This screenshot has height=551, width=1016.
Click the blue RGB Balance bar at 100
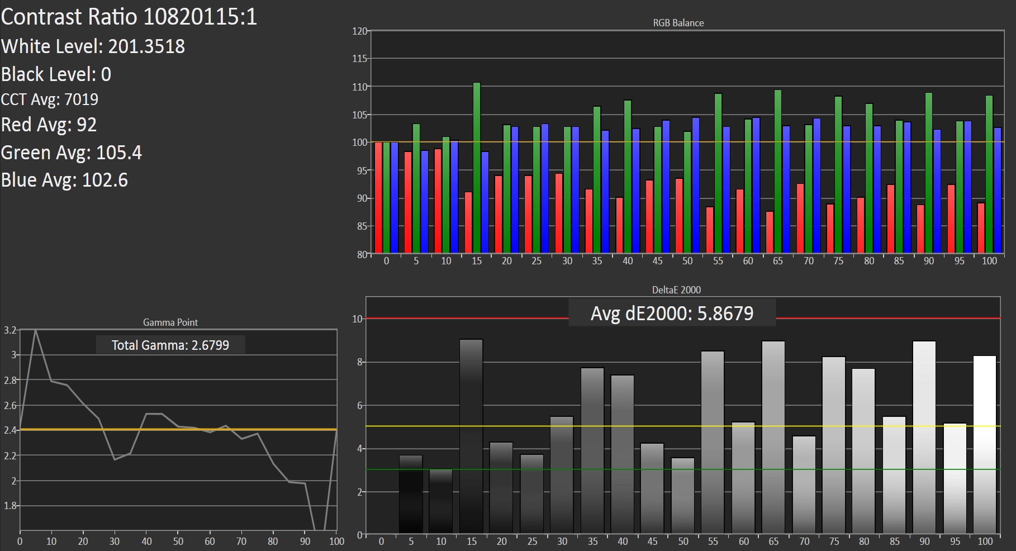tap(998, 190)
